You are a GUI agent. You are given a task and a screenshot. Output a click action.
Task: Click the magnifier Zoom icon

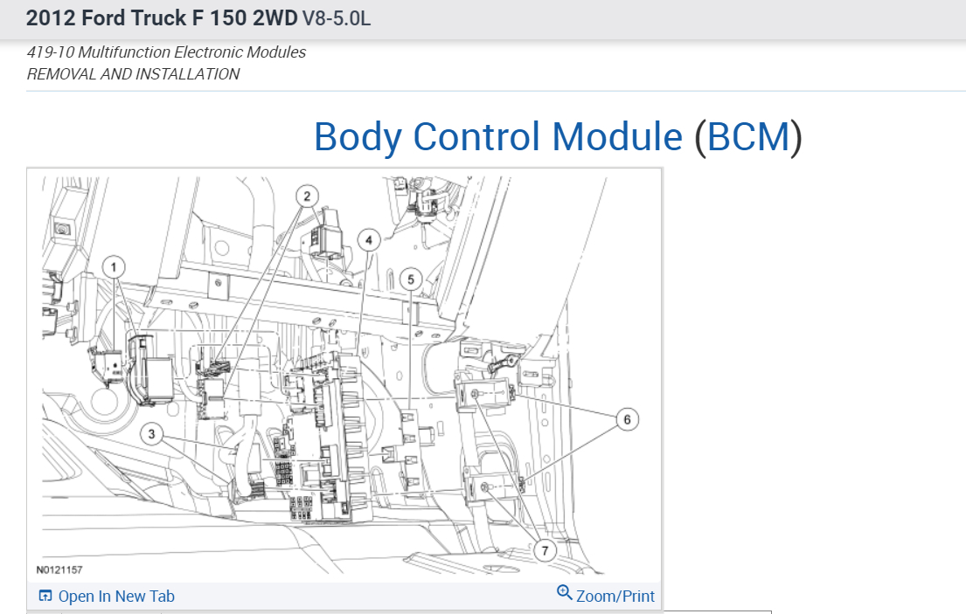click(x=563, y=592)
